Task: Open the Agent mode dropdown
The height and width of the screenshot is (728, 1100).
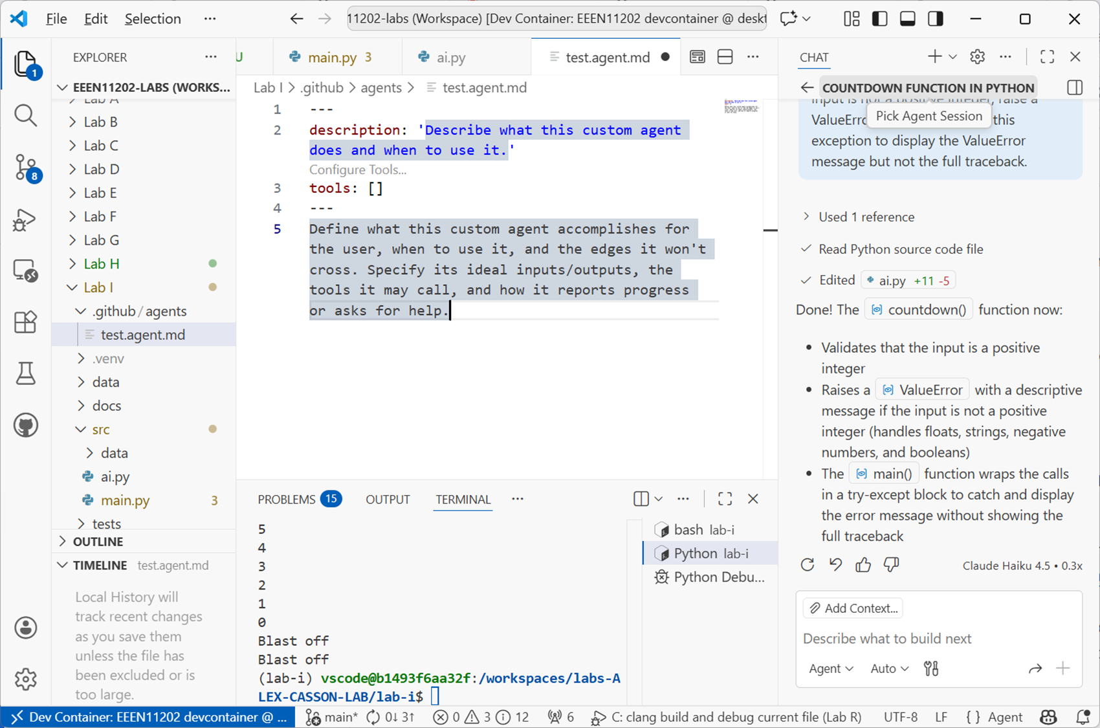Action: coord(831,668)
